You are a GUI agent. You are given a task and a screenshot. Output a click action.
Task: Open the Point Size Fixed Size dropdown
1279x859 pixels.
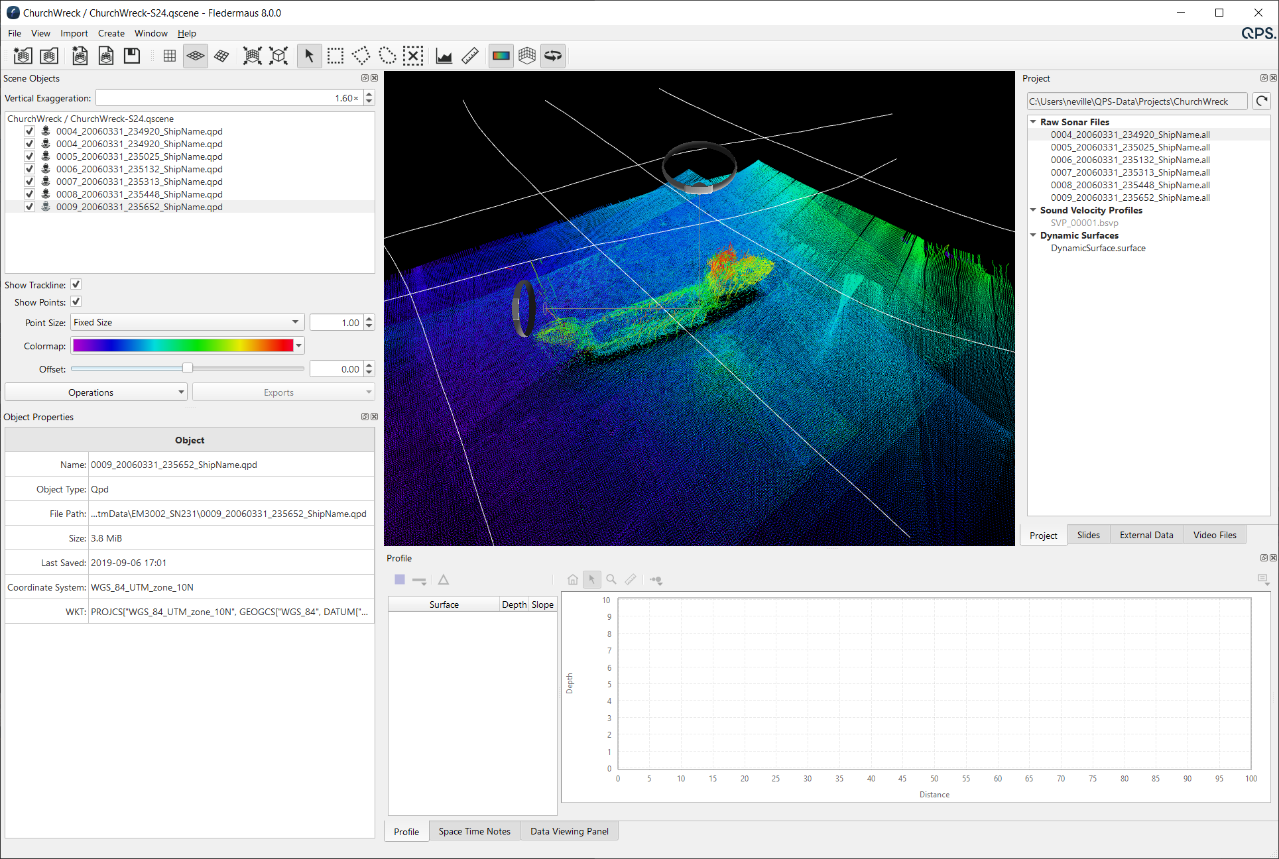pos(186,323)
